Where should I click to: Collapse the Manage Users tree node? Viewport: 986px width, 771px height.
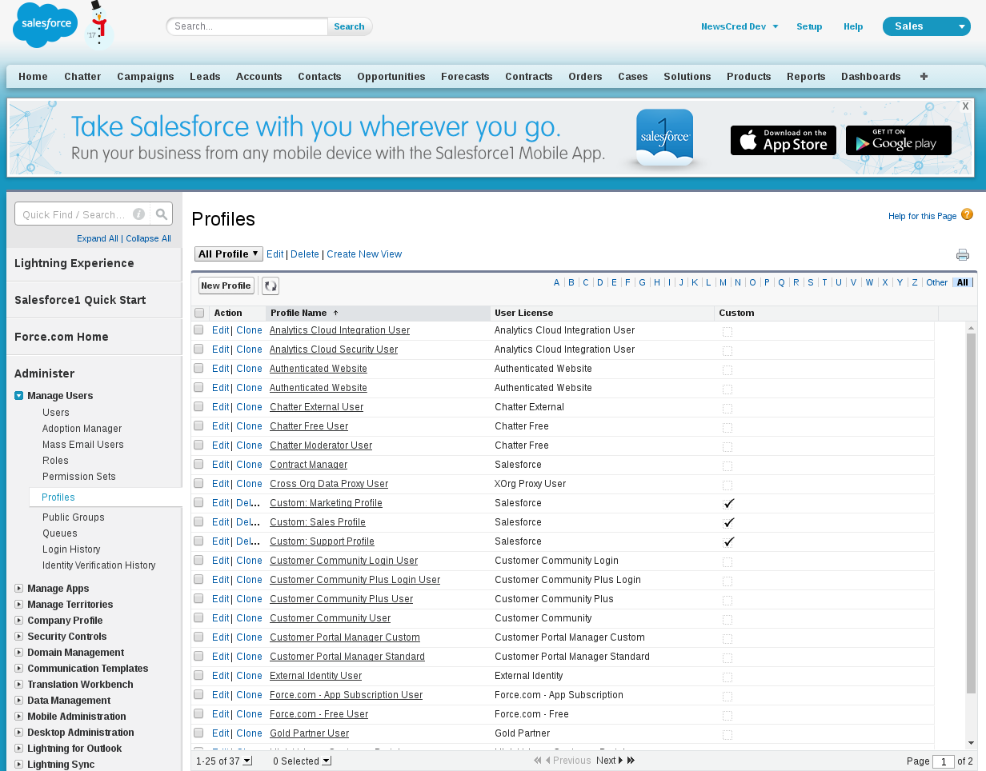[18, 395]
